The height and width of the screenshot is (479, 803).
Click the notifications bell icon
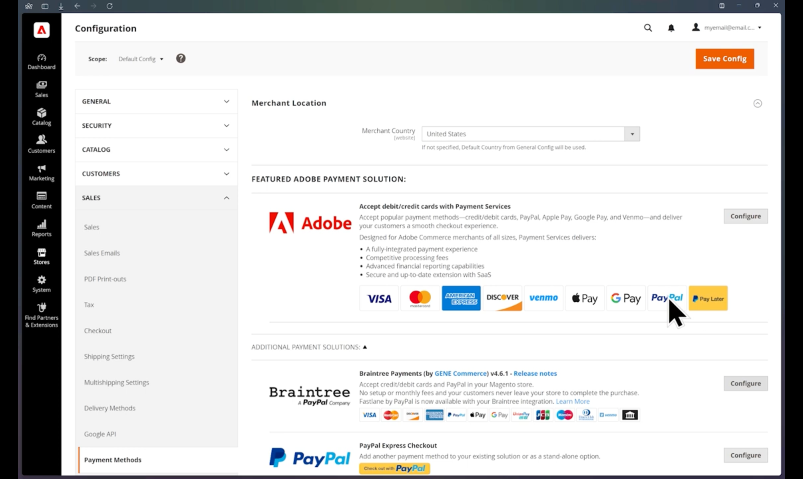671,28
